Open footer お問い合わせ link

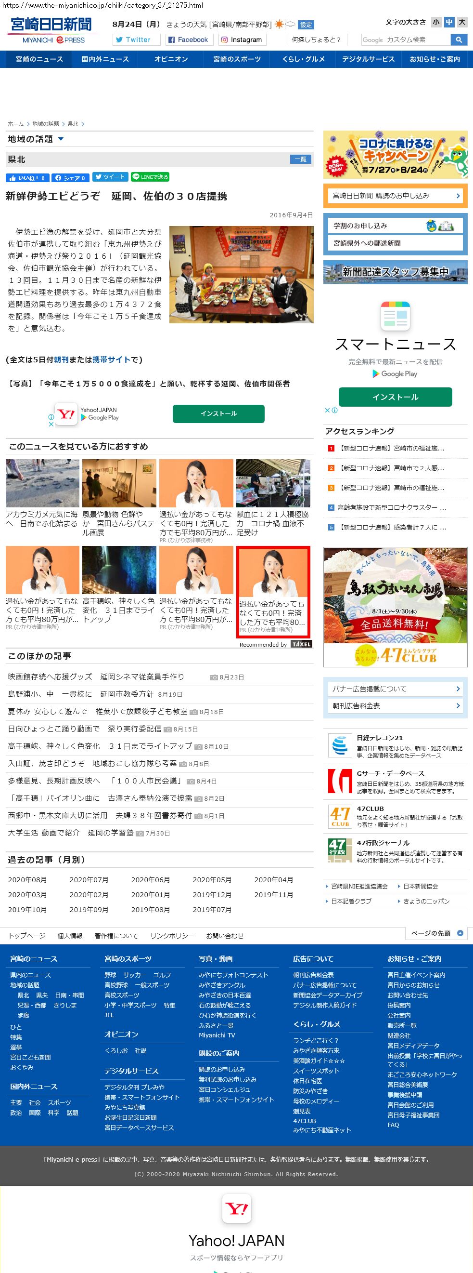225,936
